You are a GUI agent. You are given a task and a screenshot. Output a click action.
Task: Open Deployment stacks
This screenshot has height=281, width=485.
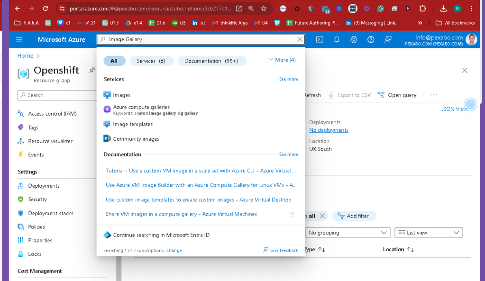pos(50,213)
